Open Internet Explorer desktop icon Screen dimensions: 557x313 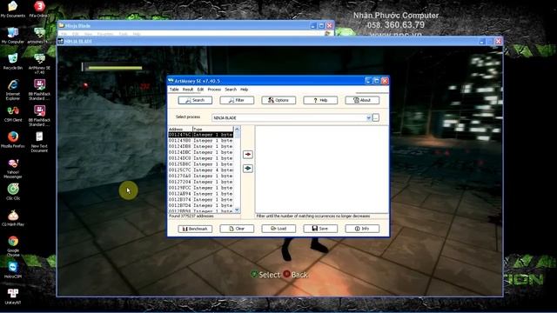[x=13, y=90]
